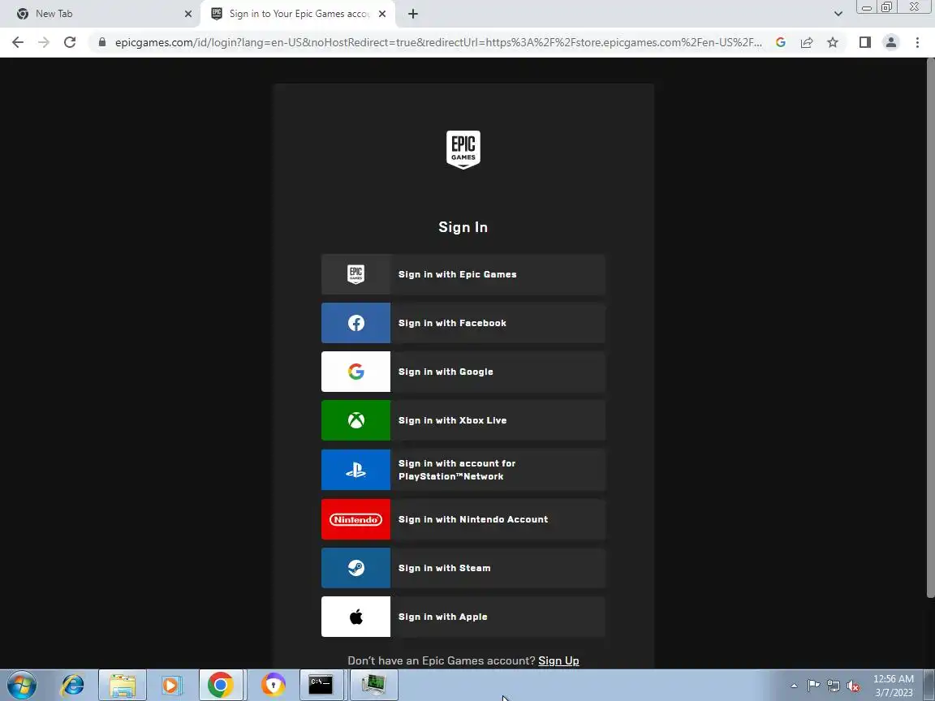Choose Sign in with Google
This screenshot has width=935, height=701.
click(463, 372)
